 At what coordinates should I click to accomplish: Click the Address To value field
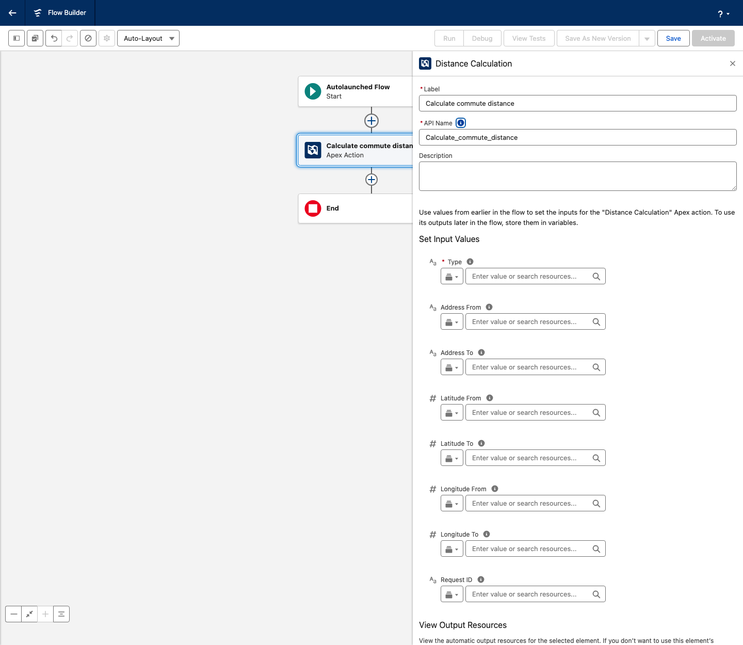[536, 367]
